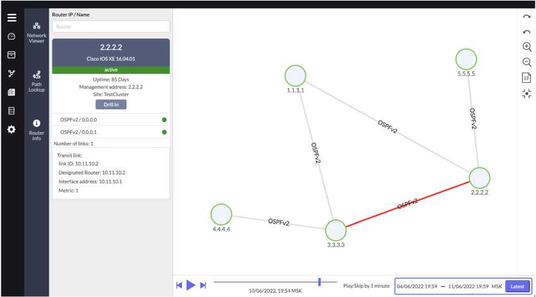
Task: Select the OSPFv2 / 0.0.0.0 area row
Action: pos(111,119)
